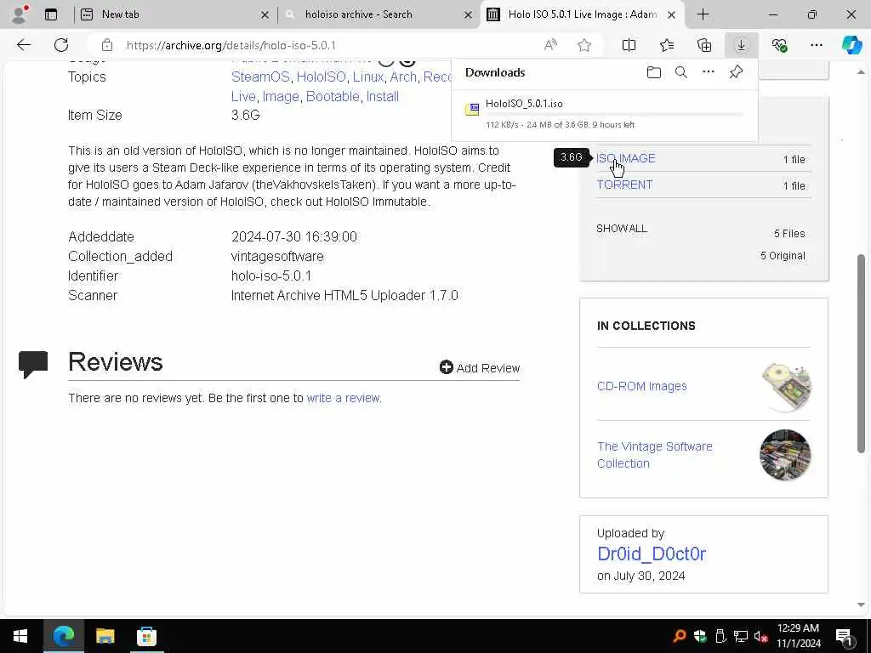Click the page vertical scrollbar thumb

(x=861, y=353)
